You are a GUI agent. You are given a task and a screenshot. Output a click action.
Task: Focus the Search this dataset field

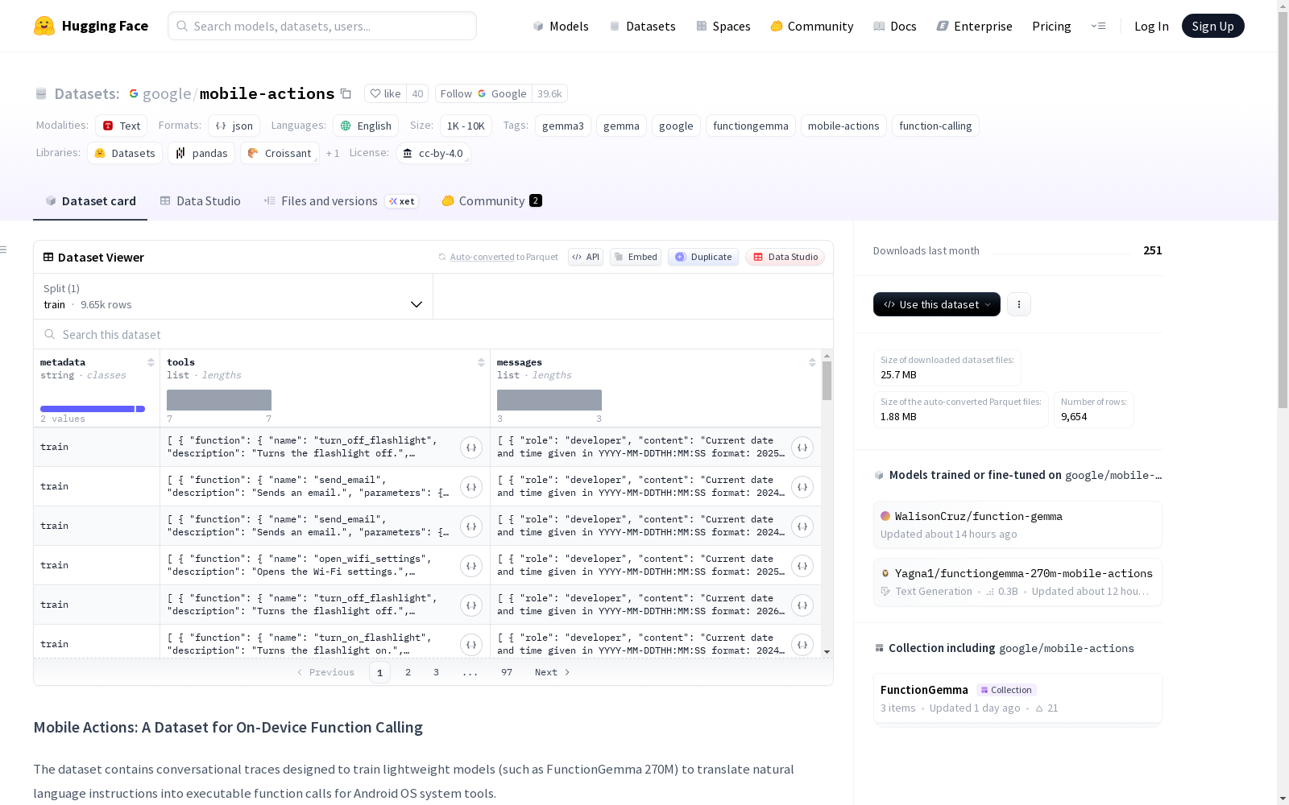click(433, 334)
